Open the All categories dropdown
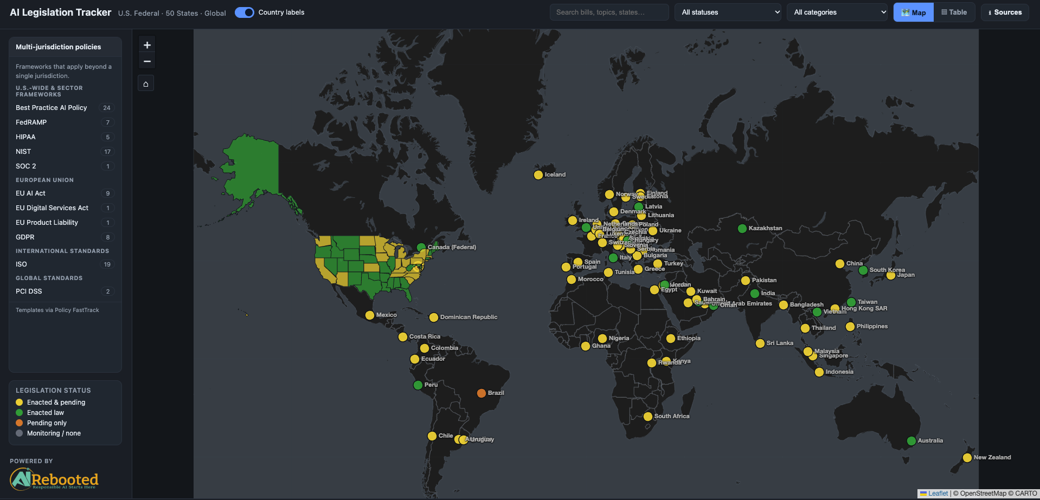The height and width of the screenshot is (500, 1040). point(837,12)
